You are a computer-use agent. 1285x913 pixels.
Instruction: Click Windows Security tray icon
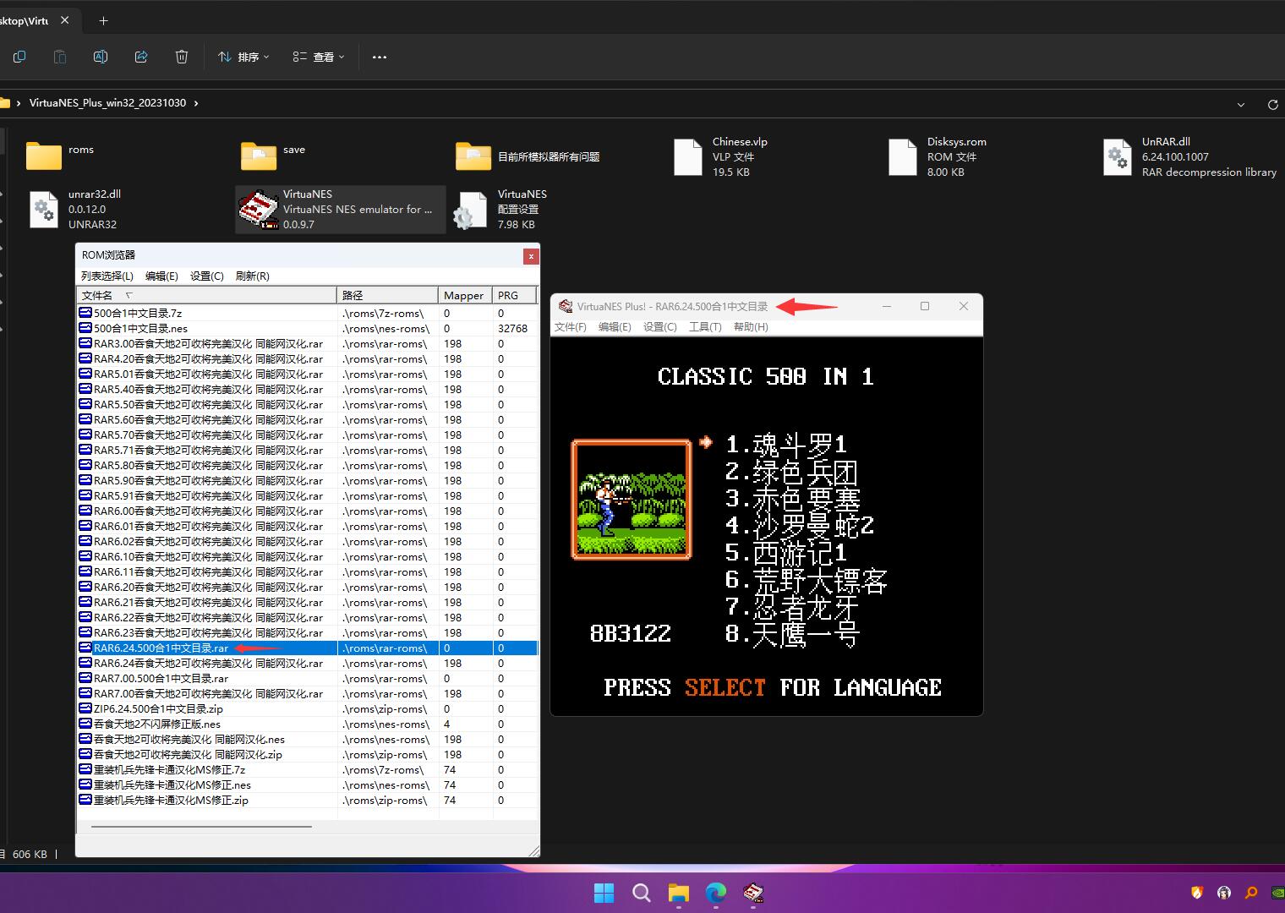(1197, 892)
